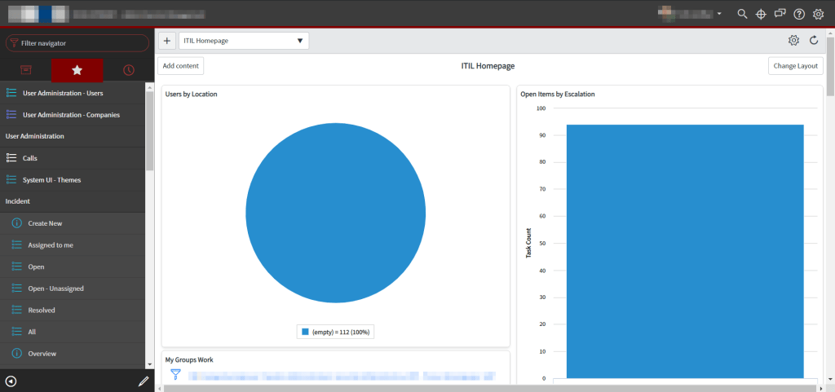Screen dimensions: 835x392
Task: Expand the user profile menu arrow
Action: [719, 14]
